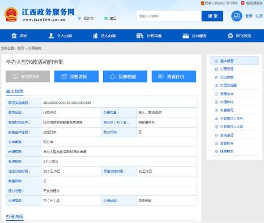
Task: Open the 法人办事 navigation item
Action: tap(104, 36)
